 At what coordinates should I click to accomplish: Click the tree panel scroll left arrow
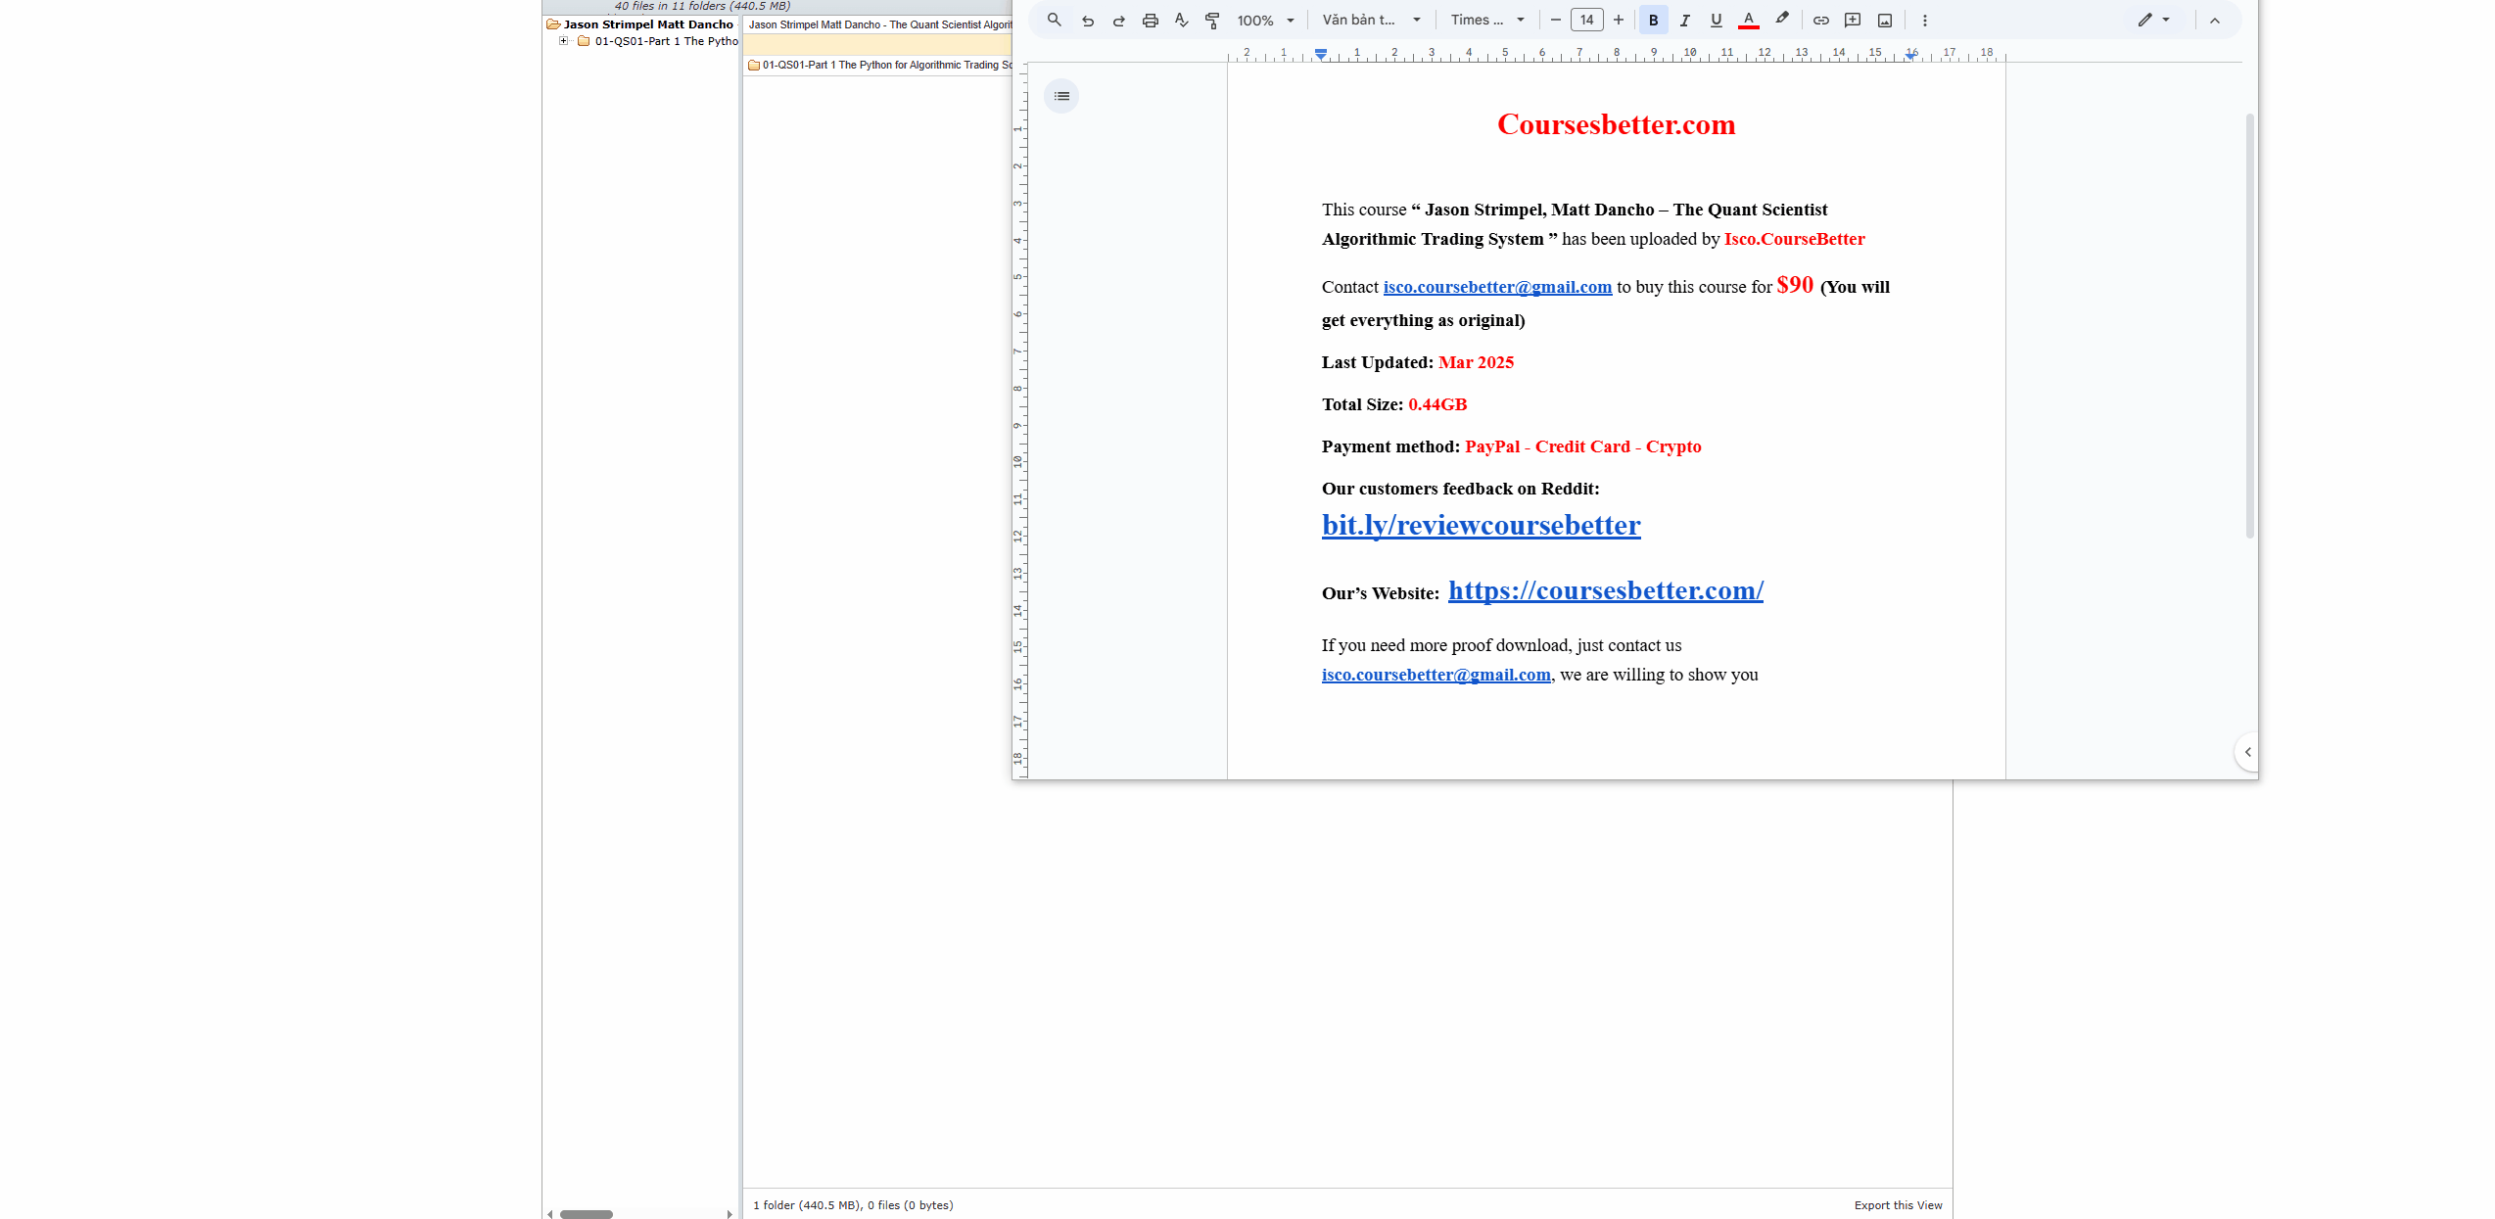coord(550,1214)
